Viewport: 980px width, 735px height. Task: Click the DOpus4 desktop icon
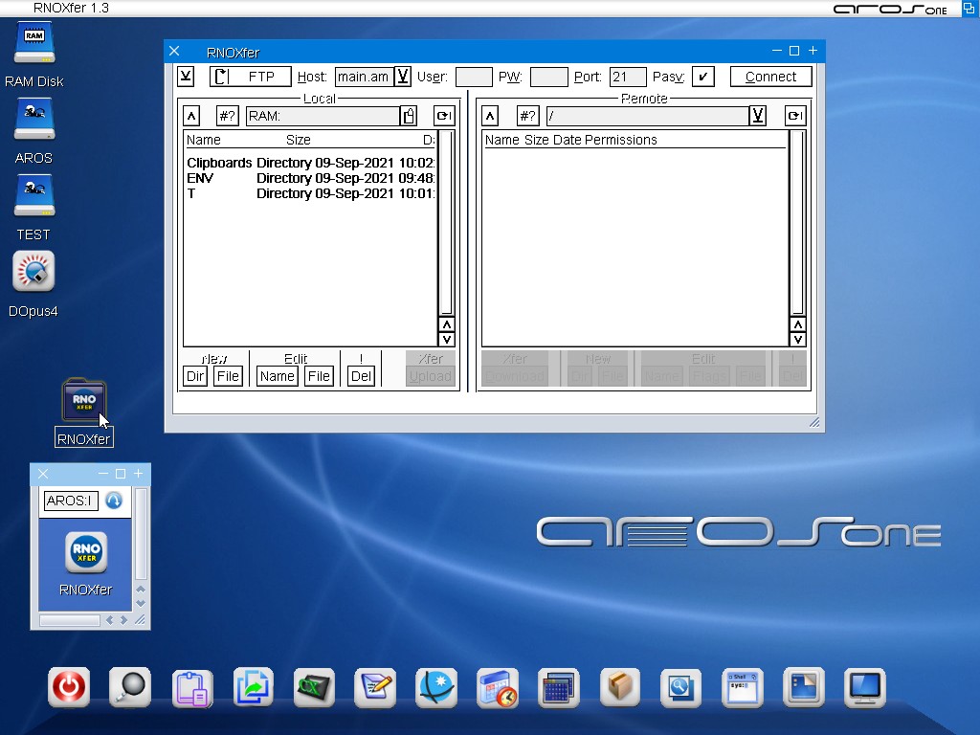(33, 273)
